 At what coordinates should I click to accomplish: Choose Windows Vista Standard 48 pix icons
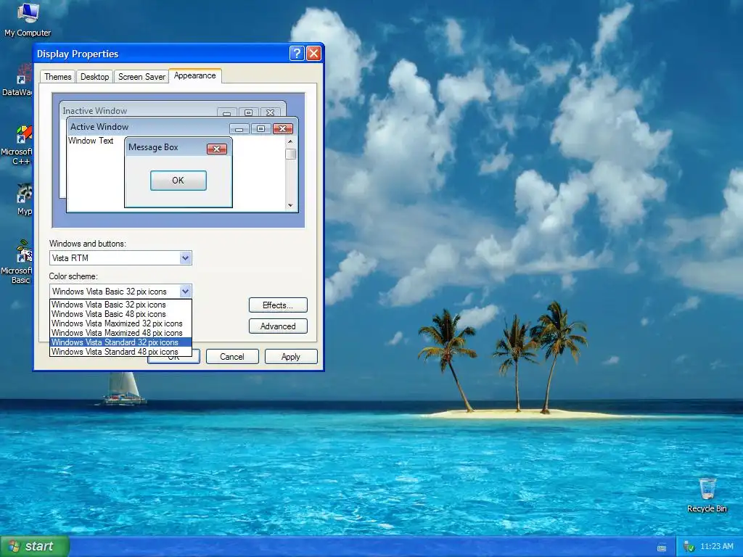click(x=120, y=352)
